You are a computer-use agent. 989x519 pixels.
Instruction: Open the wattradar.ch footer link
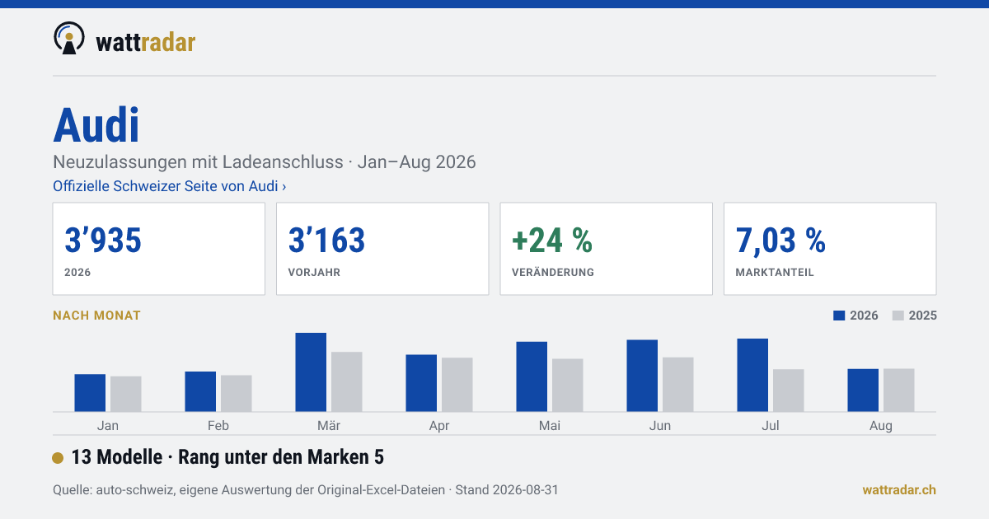pyautogui.click(x=899, y=489)
